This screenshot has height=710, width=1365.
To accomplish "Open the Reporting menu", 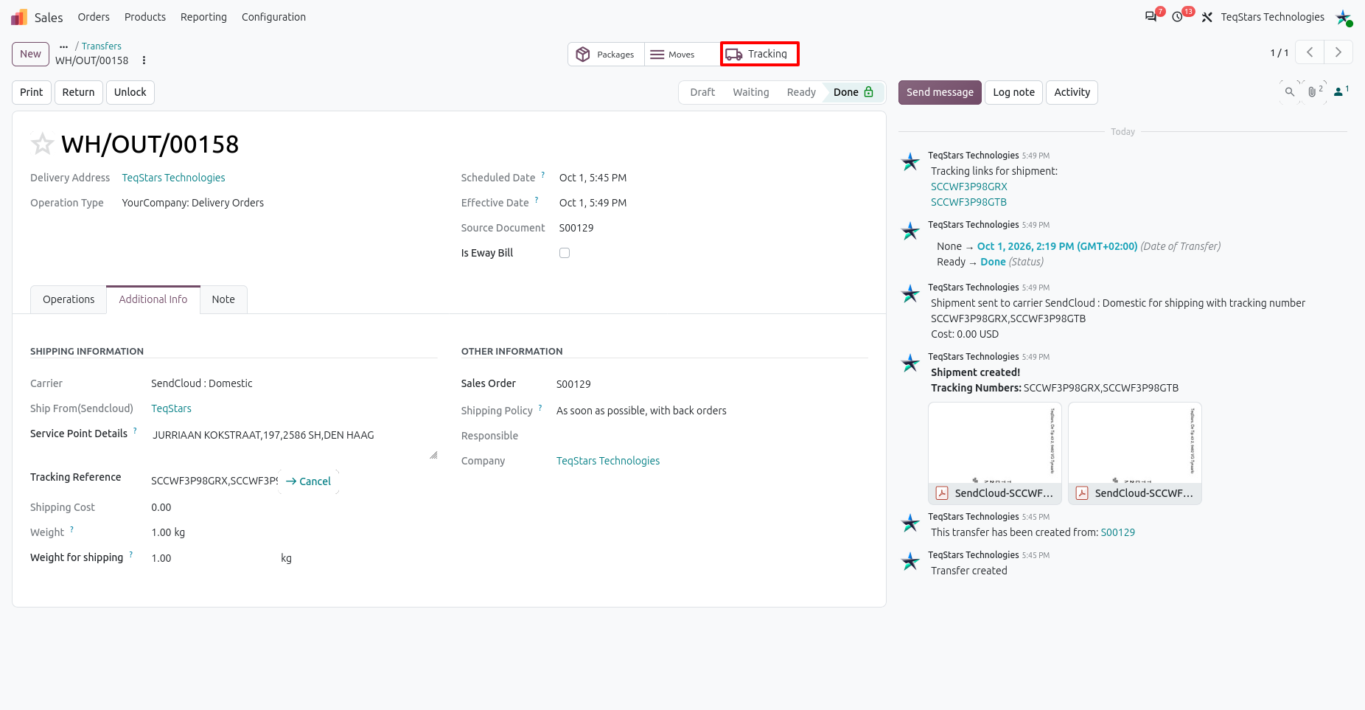I will pyautogui.click(x=203, y=17).
